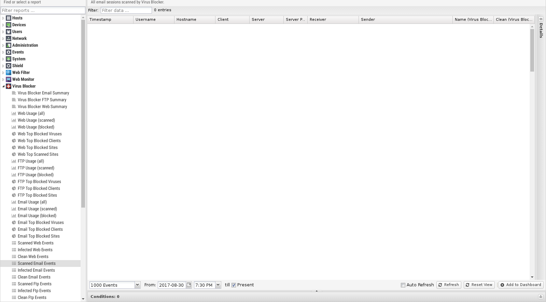Viewport: 546px width, 302px height.
Task: Click the report tree vertical scrollbar thumb
Action: pos(83,114)
